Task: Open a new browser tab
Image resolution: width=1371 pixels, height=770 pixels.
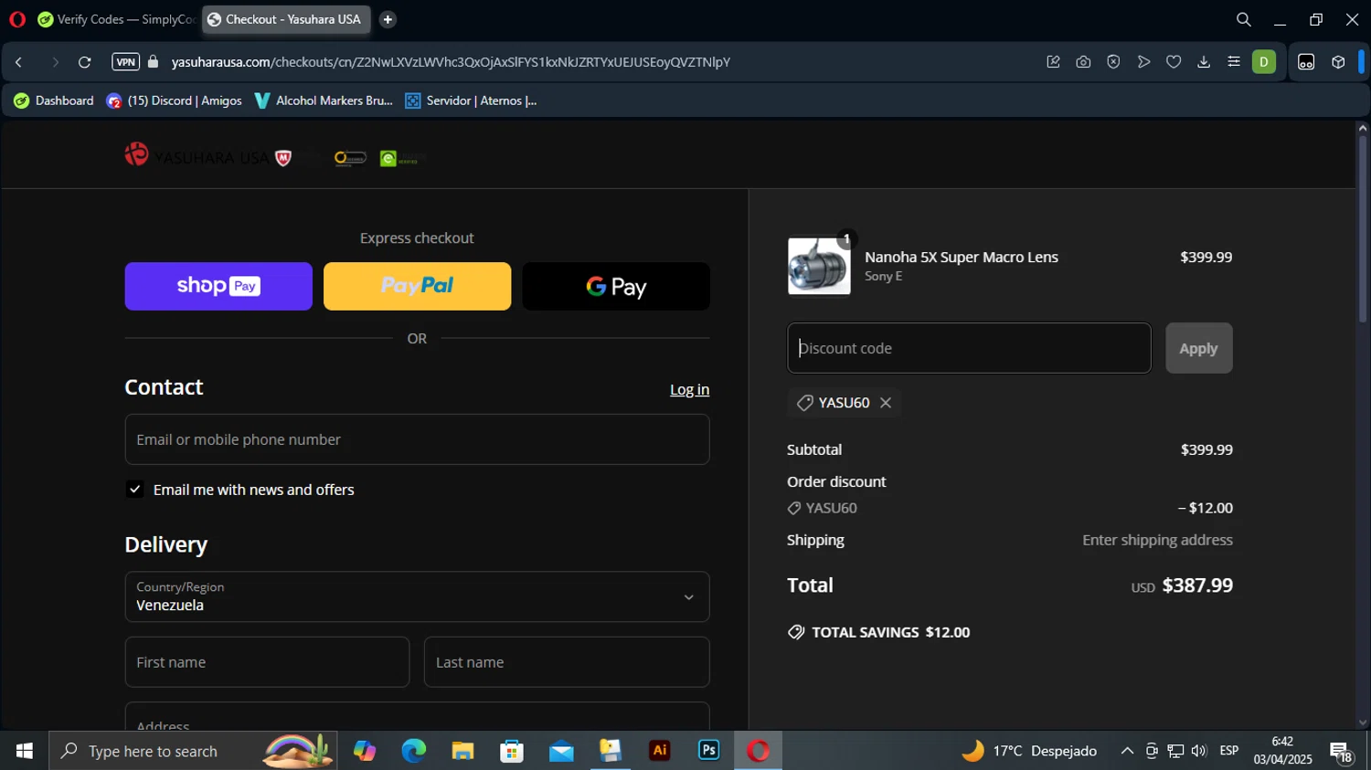Action: tap(388, 19)
